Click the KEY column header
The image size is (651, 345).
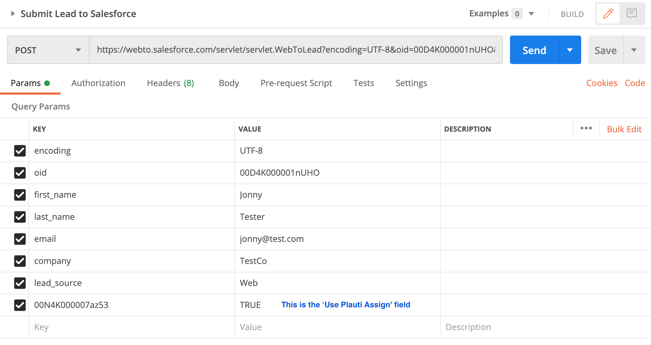[40, 129]
